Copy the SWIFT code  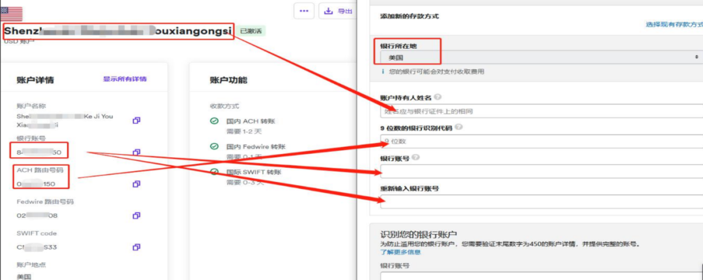[137, 247]
